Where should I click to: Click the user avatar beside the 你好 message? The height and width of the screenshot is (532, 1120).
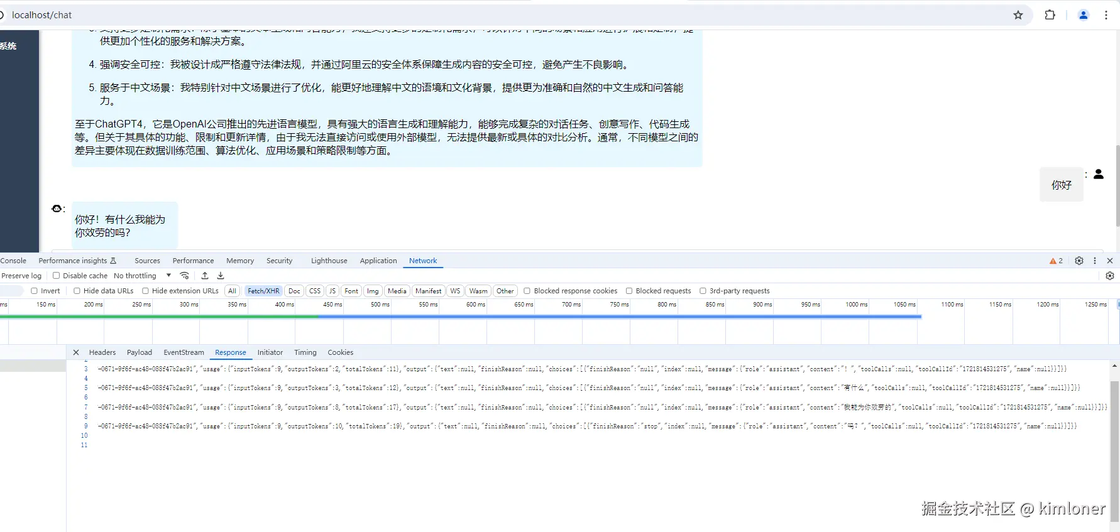point(1099,174)
